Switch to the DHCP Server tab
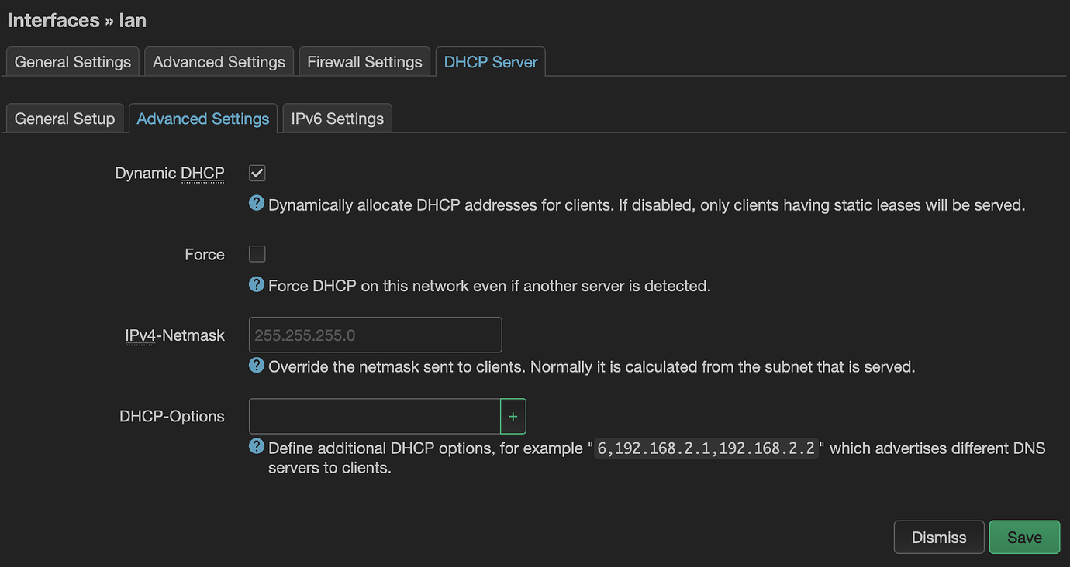 click(490, 61)
